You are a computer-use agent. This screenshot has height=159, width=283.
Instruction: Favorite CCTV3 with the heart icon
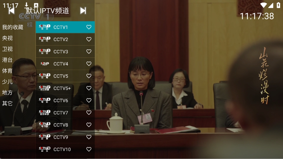click(89, 51)
